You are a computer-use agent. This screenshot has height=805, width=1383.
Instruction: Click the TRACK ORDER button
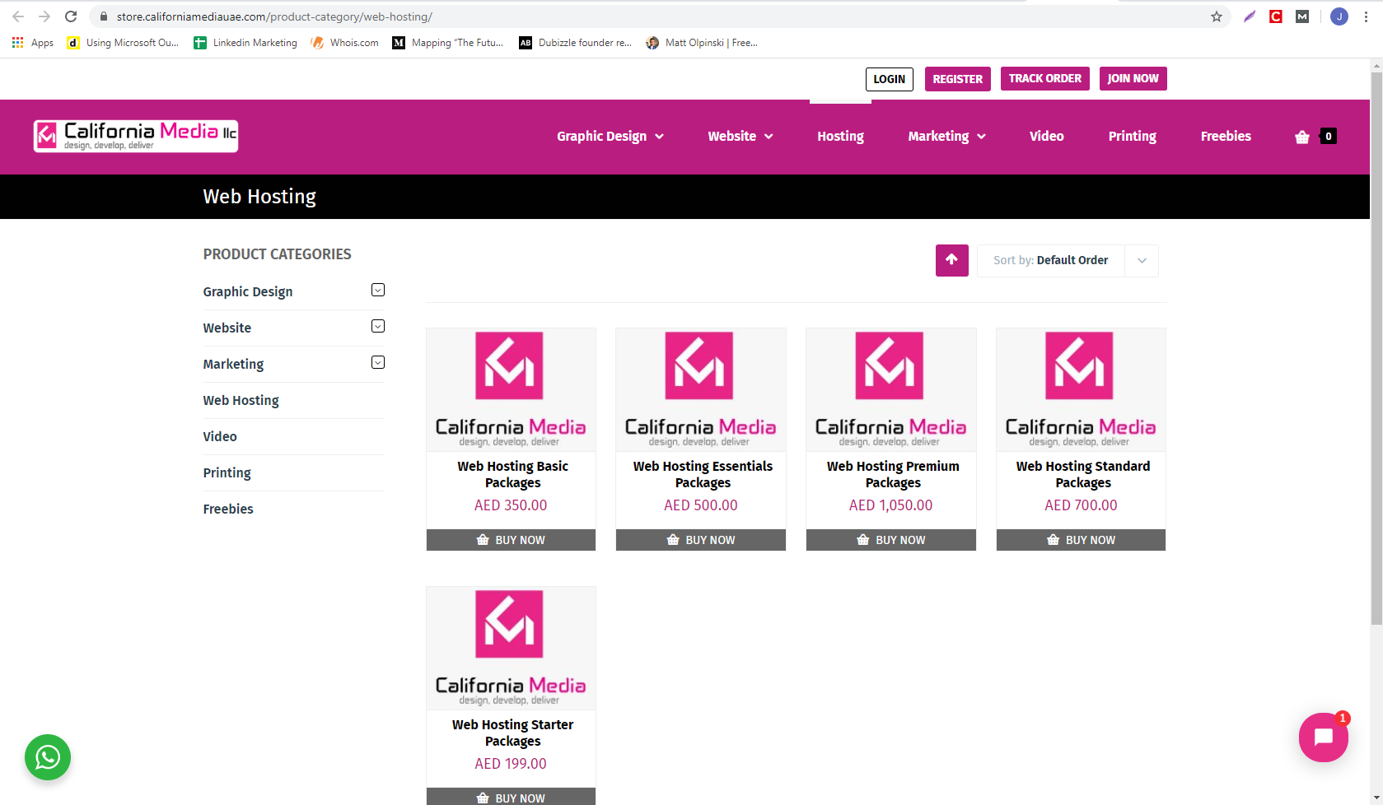pyautogui.click(x=1045, y=78)
